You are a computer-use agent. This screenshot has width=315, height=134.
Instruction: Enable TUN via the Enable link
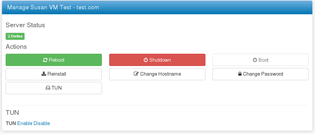[25, 123]
